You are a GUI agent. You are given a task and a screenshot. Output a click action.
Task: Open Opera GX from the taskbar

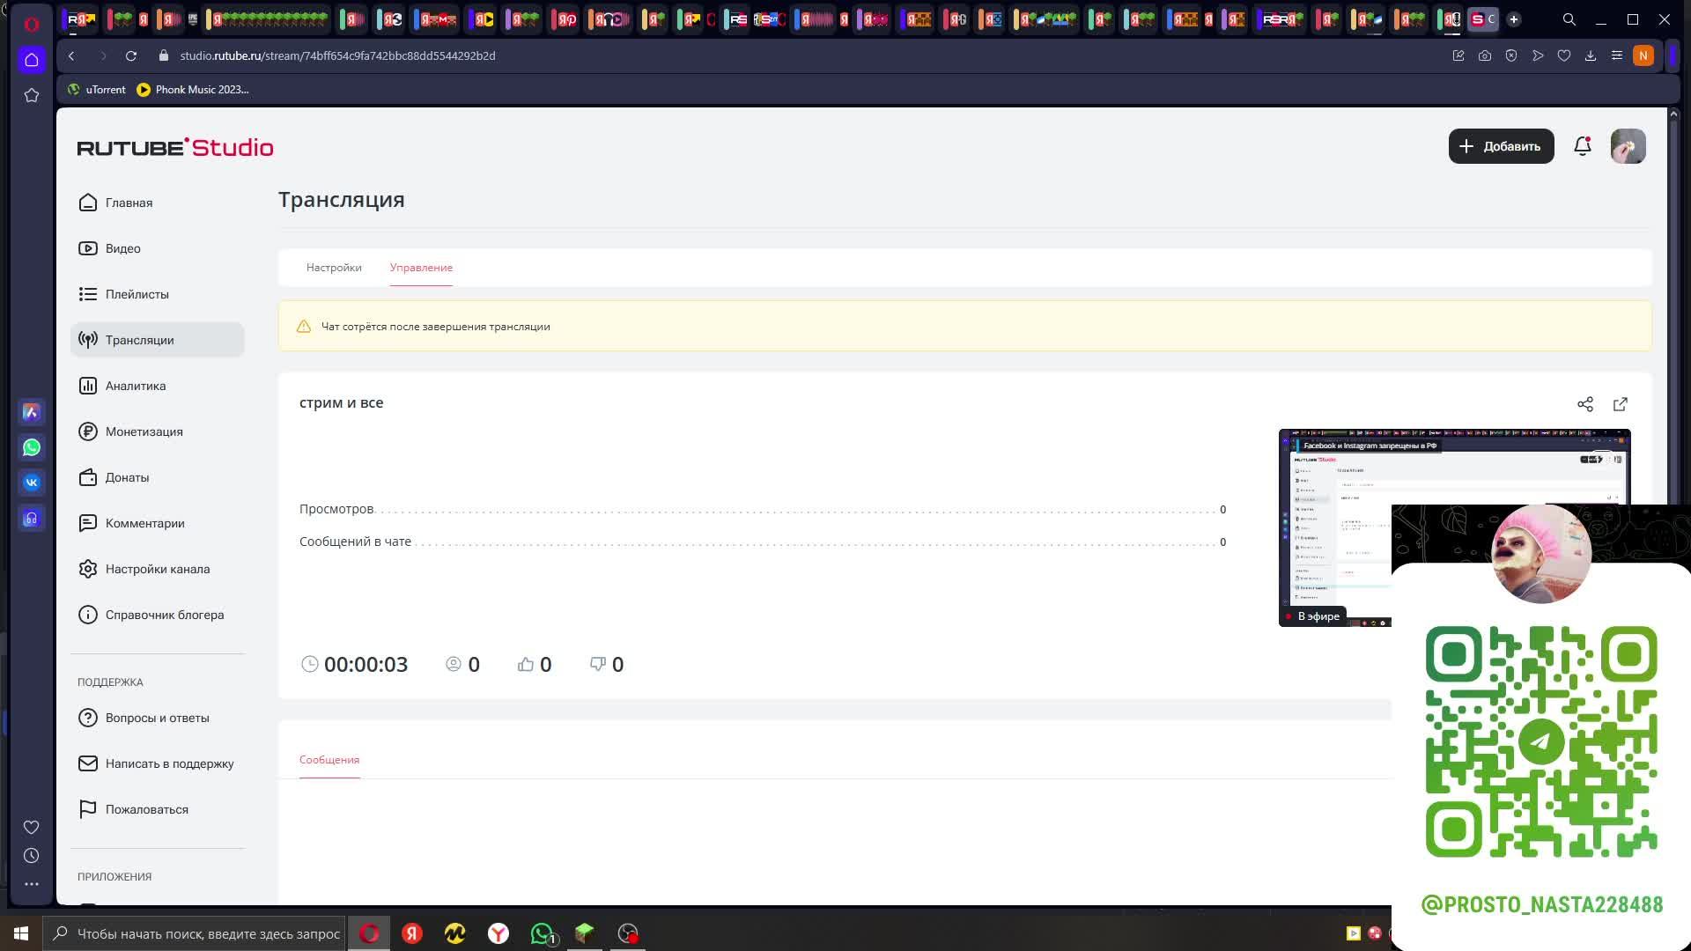click(369, 933)
